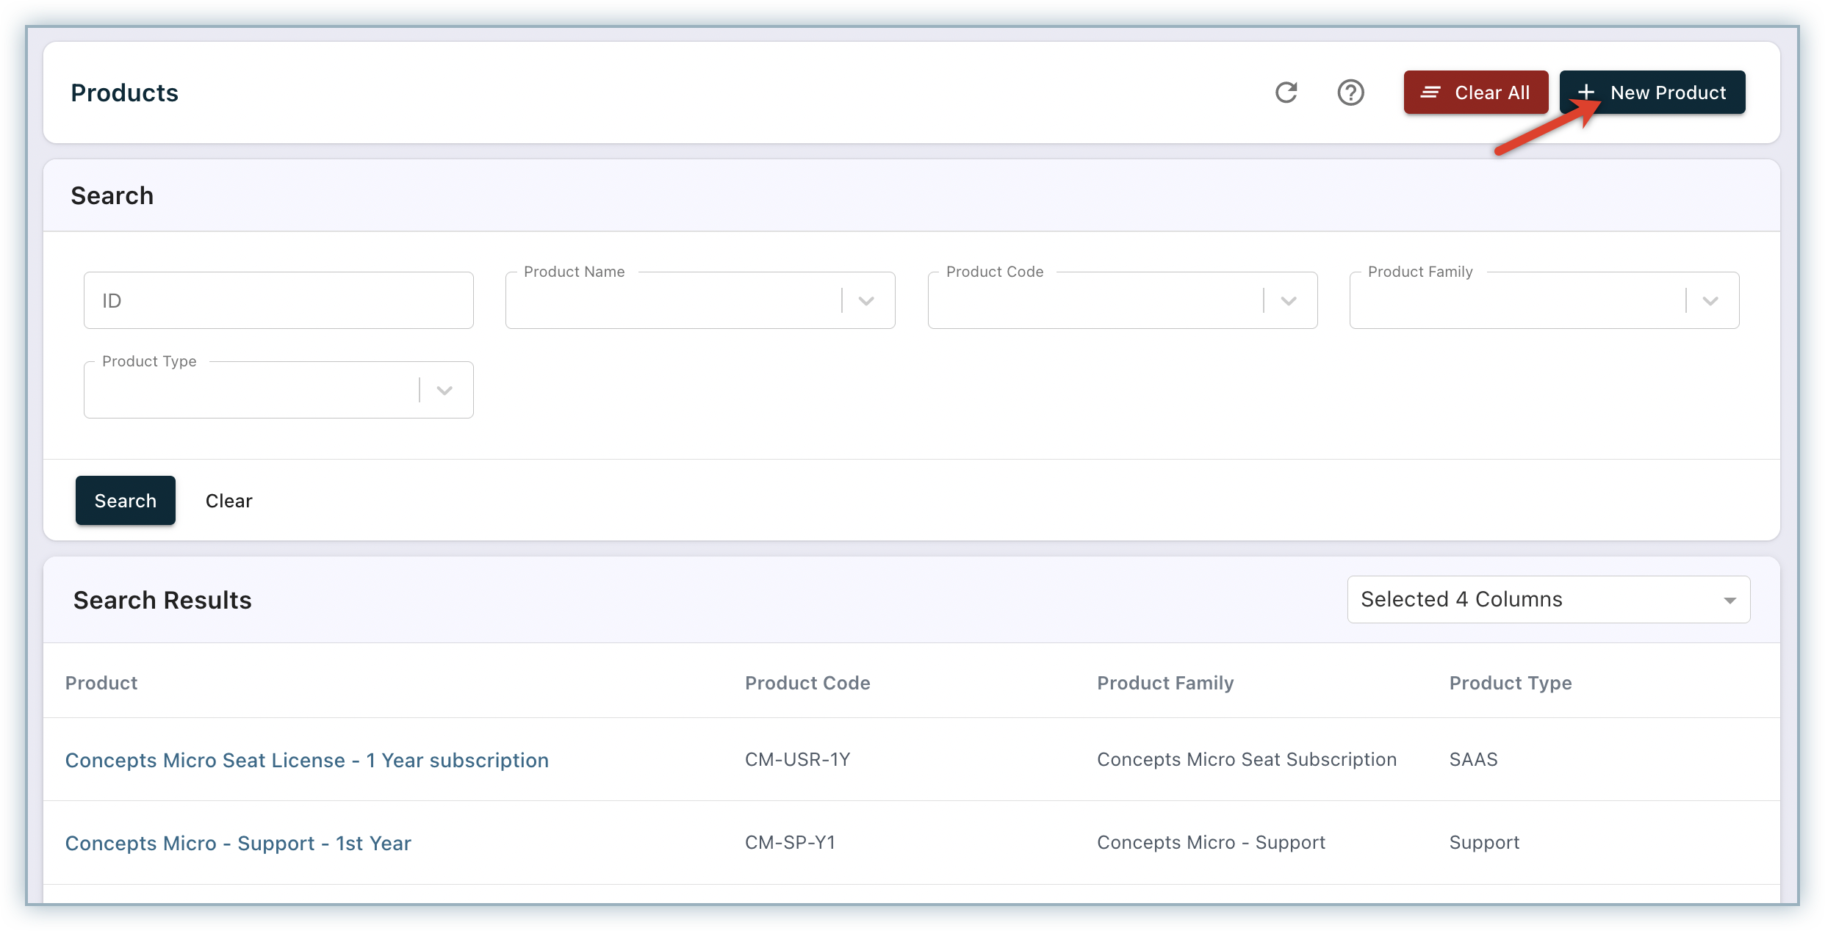This screenshot has width=1825, height=931.
Task: Open the help question mark icon
Action: pos(1350,93)
